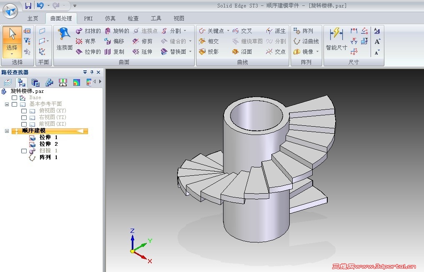Image resolution: width=424 pixels, height=272 pixels.
Task: Toggle the 基本参考平面 checkbox
Action: 15,104
